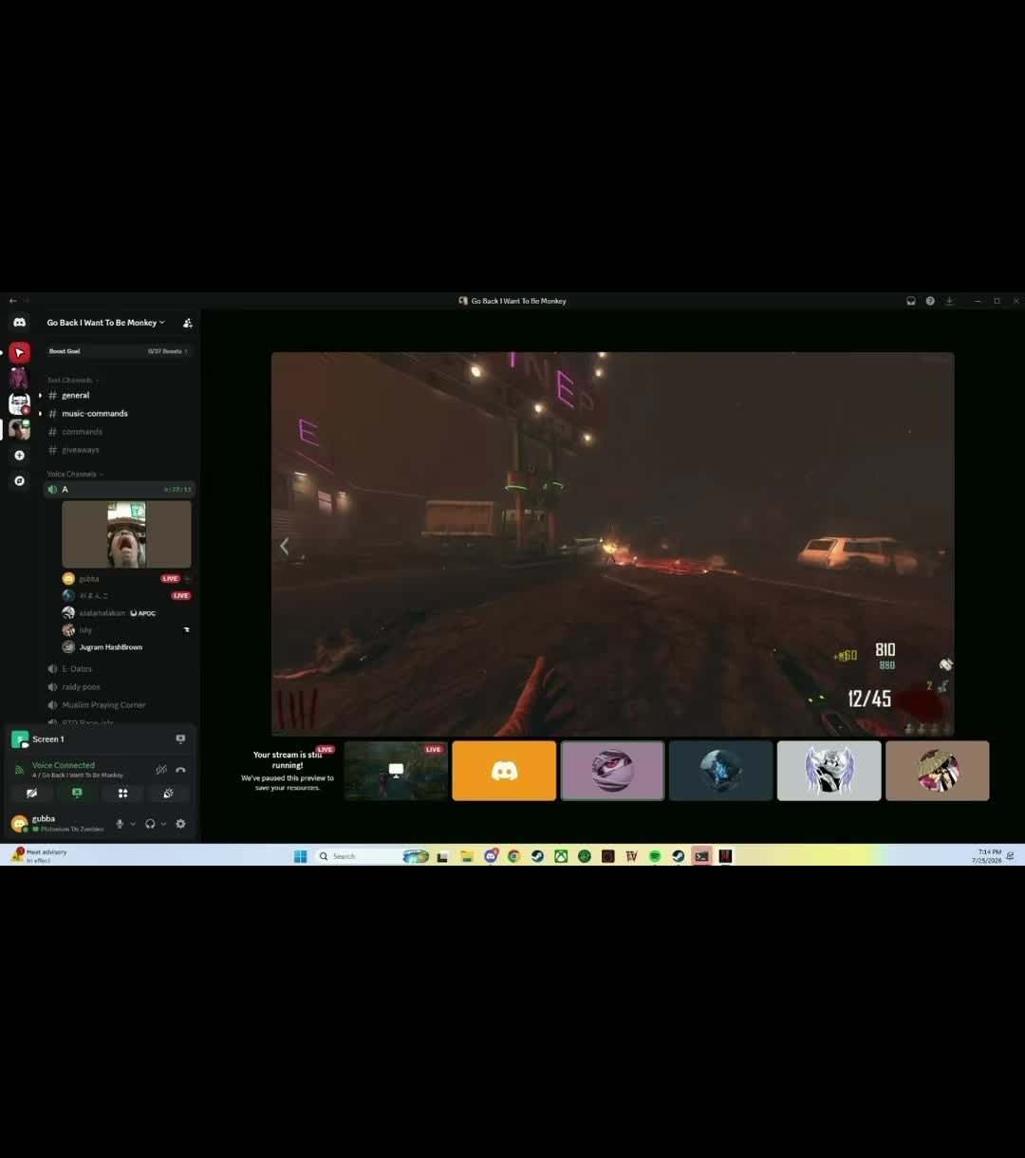Open microphone input options chevron
The width and height of the screenshot is (1025, 1158).
point(133,824)
